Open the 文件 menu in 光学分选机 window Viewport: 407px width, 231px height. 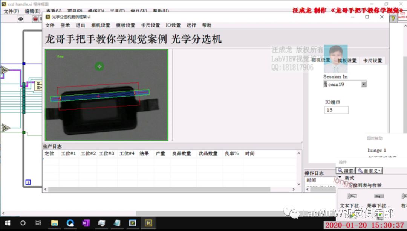point(50,25)
